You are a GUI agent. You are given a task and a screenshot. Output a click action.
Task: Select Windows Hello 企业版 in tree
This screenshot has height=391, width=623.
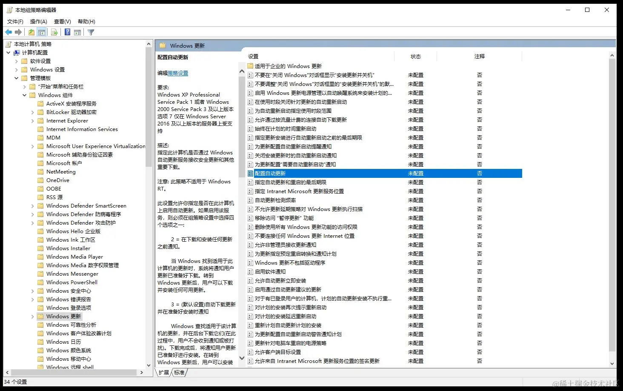pyautogui.click(x=73, y=231)
